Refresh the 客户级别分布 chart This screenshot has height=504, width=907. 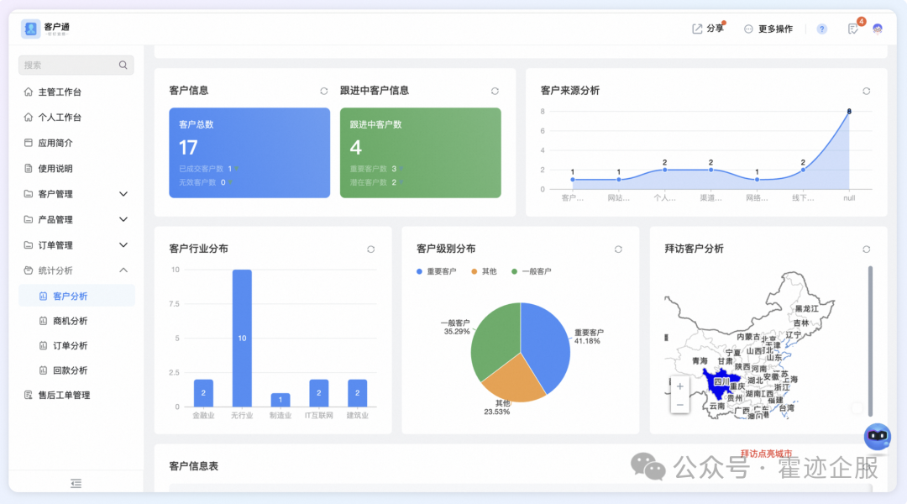[x=618, y=249]
